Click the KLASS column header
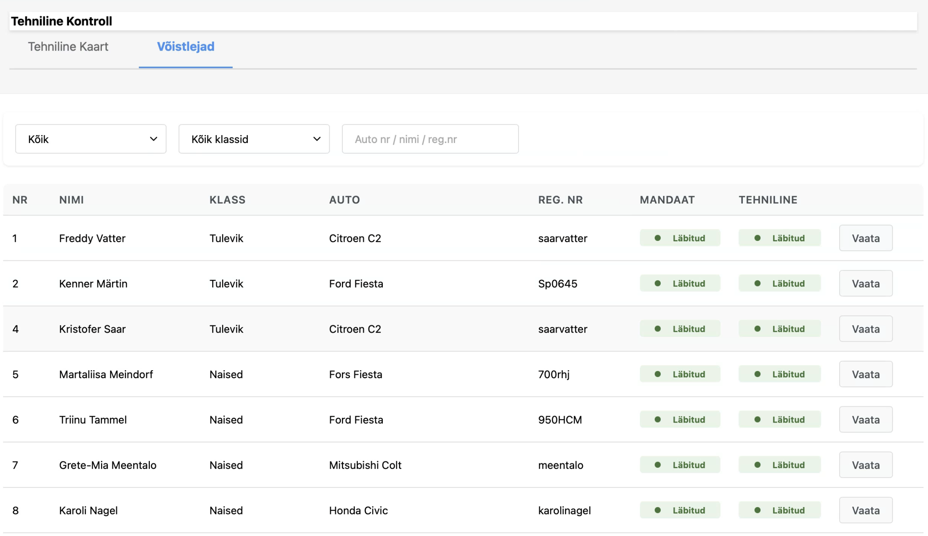Screen dimensions: 928x536 point(227,200)
